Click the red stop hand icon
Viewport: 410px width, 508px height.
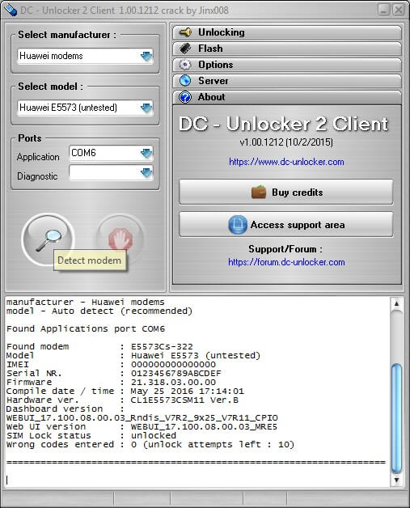pos(120,239)
